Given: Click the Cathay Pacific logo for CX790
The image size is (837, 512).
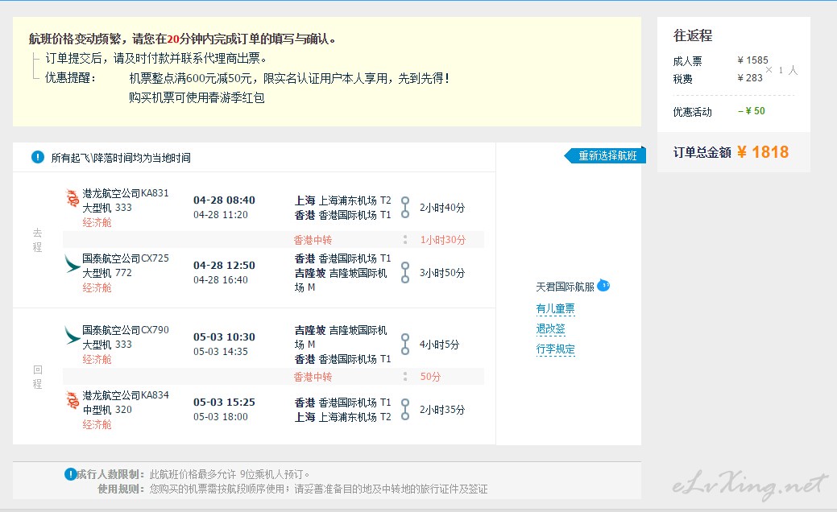Looking at the screenshot, I should (x=72, y=336).
